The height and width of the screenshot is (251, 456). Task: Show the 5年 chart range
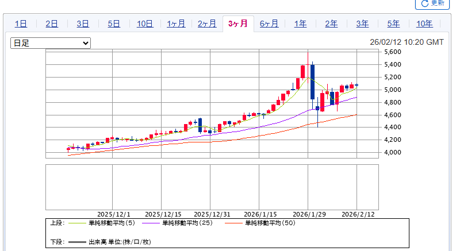(x=393, y=24)
